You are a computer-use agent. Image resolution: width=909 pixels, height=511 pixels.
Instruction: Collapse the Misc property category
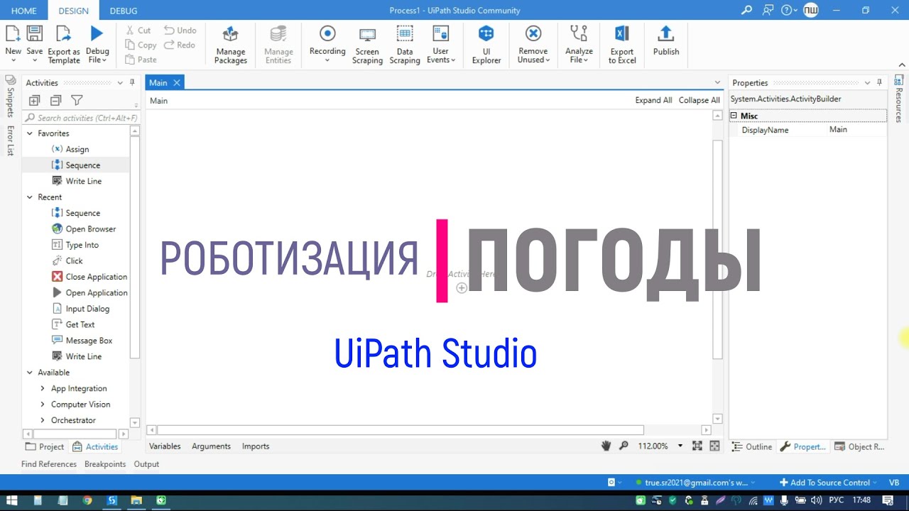coord(734,116)
